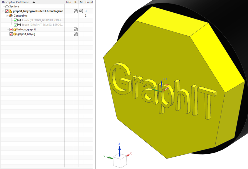Image resolution: width=248 pixels, height=169 pixels.
Task: Click the save icon in befogo_graphit row
Action: (76, 29)
